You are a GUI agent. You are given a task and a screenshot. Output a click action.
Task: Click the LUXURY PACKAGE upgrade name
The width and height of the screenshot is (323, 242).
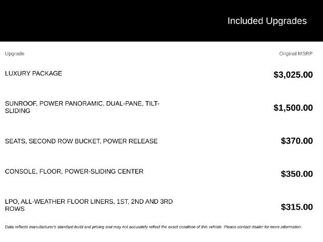pyautogui.click(x=34, y=73)
